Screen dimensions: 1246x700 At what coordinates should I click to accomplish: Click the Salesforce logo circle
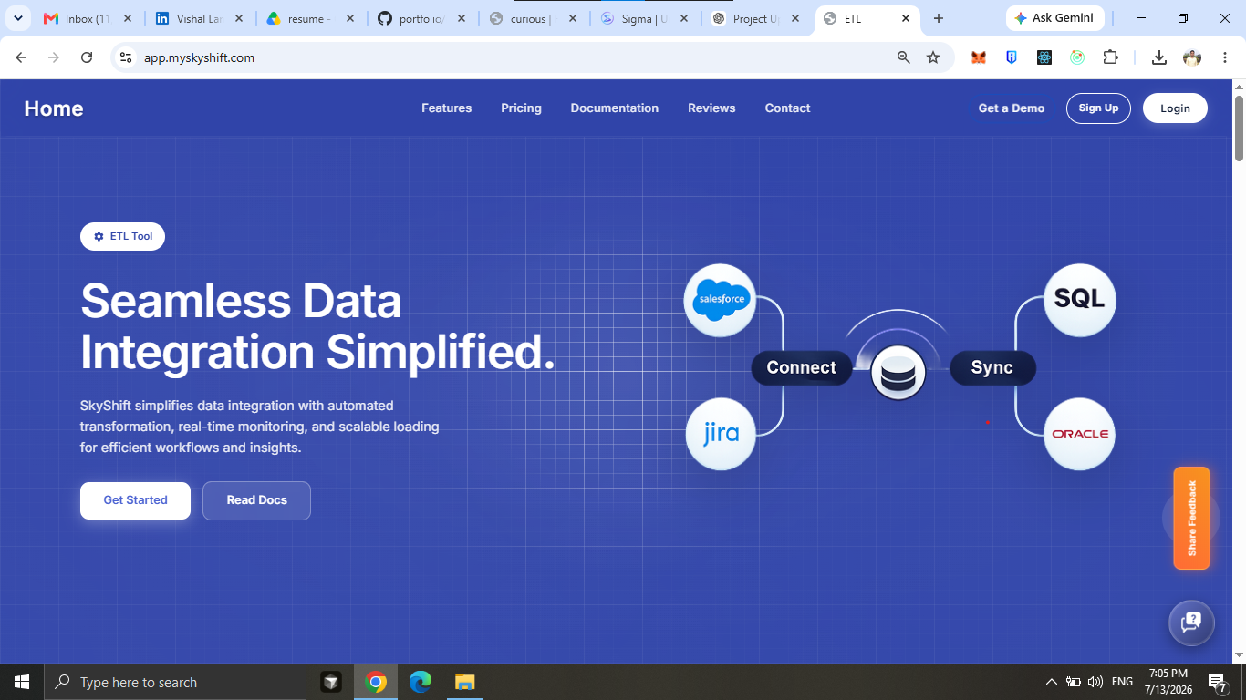[x=721, y=300]
